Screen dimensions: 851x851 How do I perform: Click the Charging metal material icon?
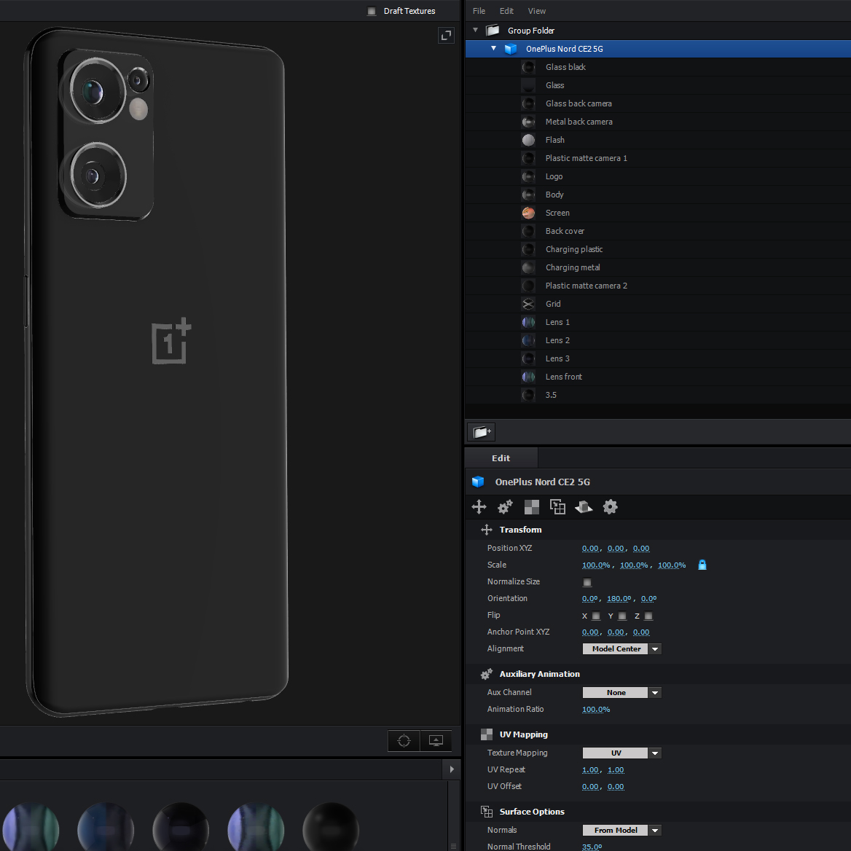click(528, 267)
